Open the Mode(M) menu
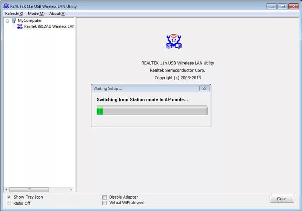This screenshot has width=302, height=211. click(36, 14)
